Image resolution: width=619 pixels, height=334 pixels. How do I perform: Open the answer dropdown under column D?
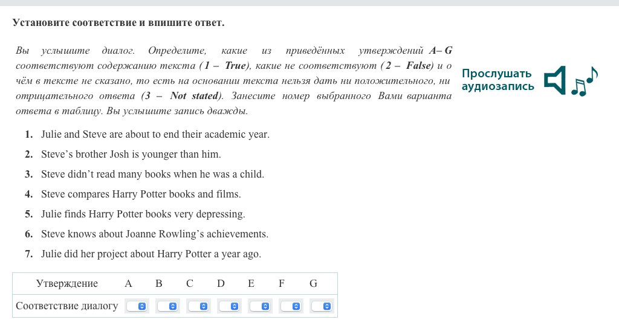(x=228, y=306)
